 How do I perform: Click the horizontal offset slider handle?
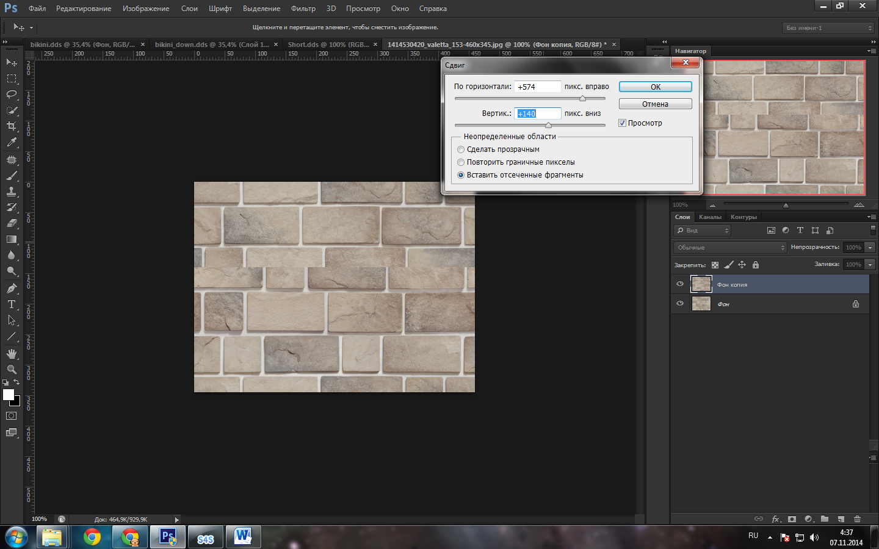(582, 98)
